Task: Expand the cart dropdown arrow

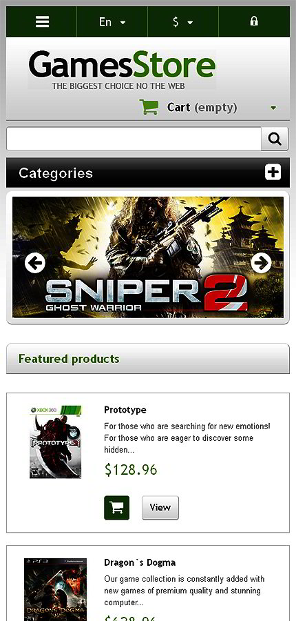Action: [273, 108]
